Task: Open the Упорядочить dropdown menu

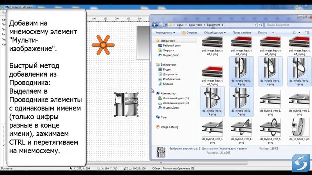Action: [165, 33]
